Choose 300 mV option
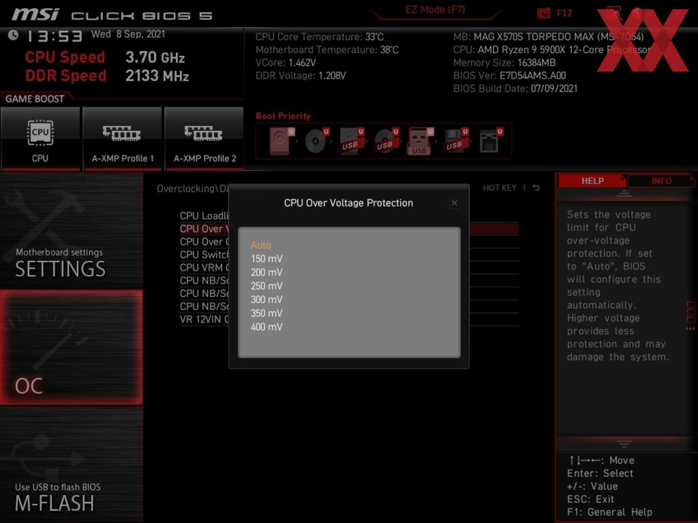This screenshot has height=523, width=698. click(x=266, y=299)
